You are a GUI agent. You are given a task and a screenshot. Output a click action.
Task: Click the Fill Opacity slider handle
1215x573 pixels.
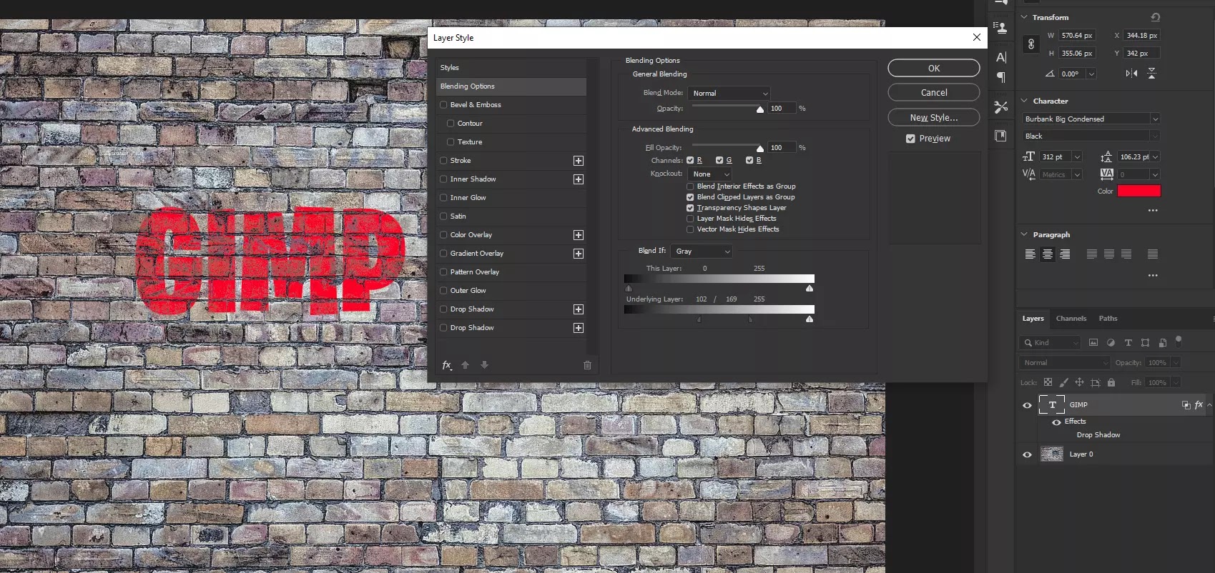click(760, 149)
